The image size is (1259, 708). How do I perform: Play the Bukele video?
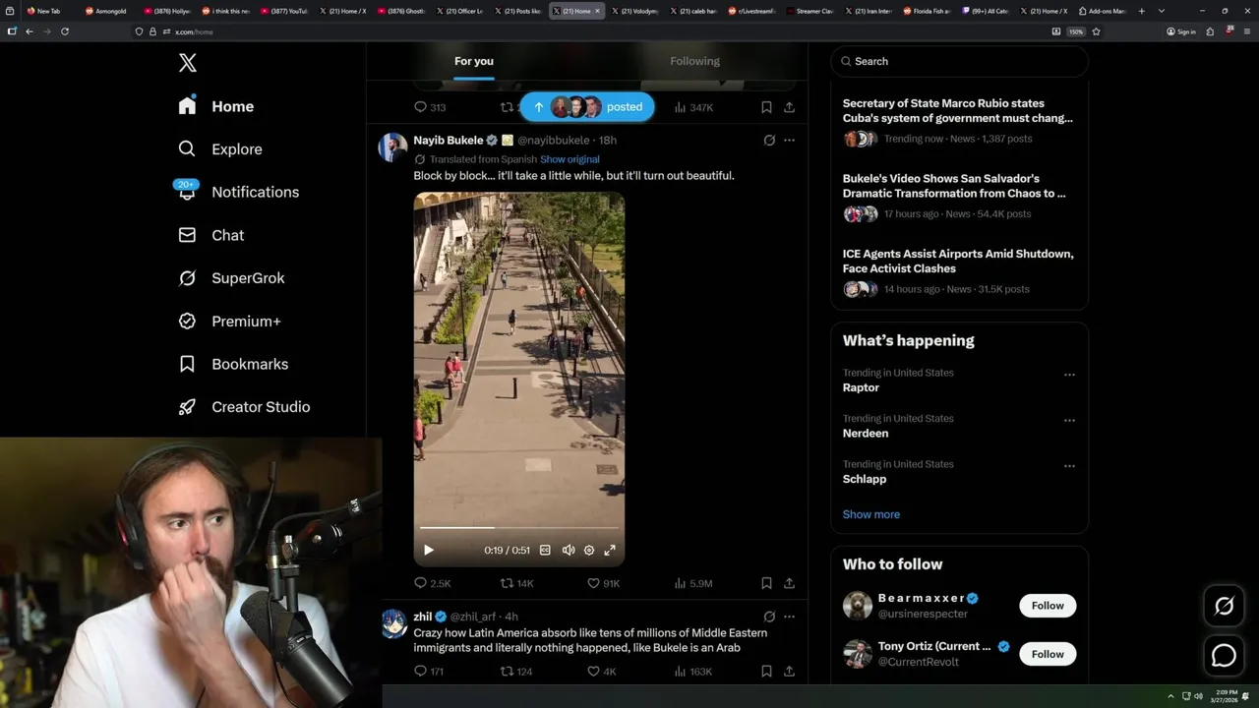point(428,551)
